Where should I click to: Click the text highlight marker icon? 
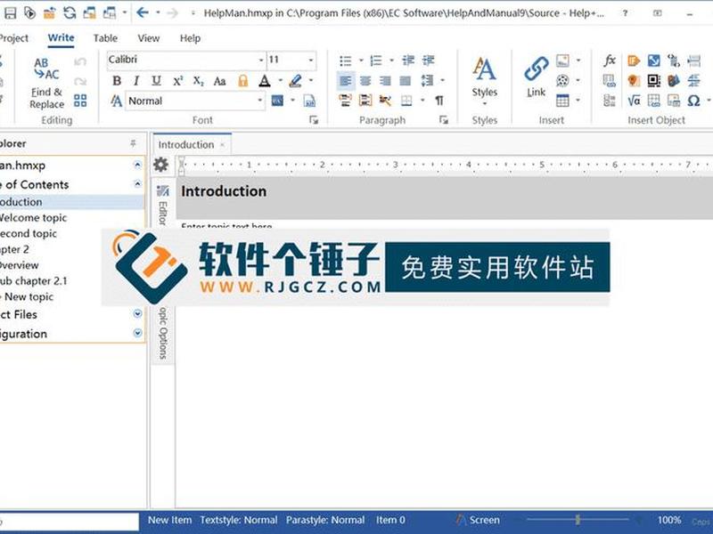295,81
